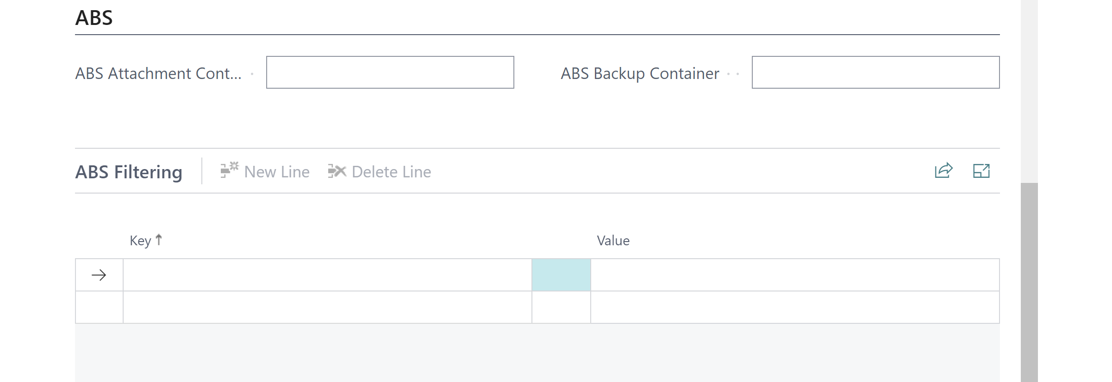Image resolution: width=1112 pixels, height=382 pixels.
Task: Click the first row Value cell
Action: coord(794,275)
